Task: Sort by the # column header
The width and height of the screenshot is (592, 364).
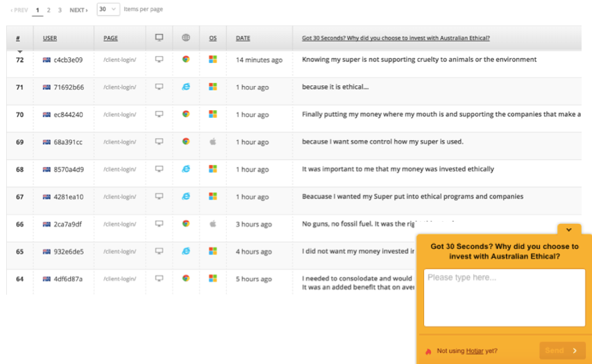Action: [18, 38]
